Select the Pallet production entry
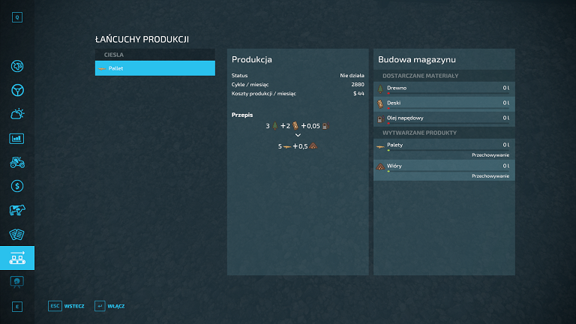The image size is (576, 324). 155,68
